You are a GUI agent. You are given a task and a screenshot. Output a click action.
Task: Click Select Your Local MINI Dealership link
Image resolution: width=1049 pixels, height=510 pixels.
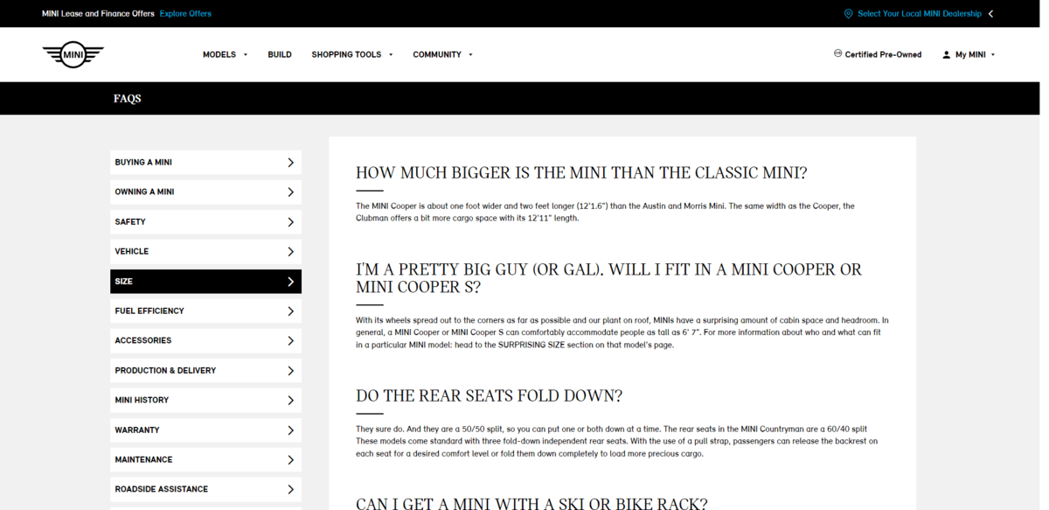tap(919, 14)
